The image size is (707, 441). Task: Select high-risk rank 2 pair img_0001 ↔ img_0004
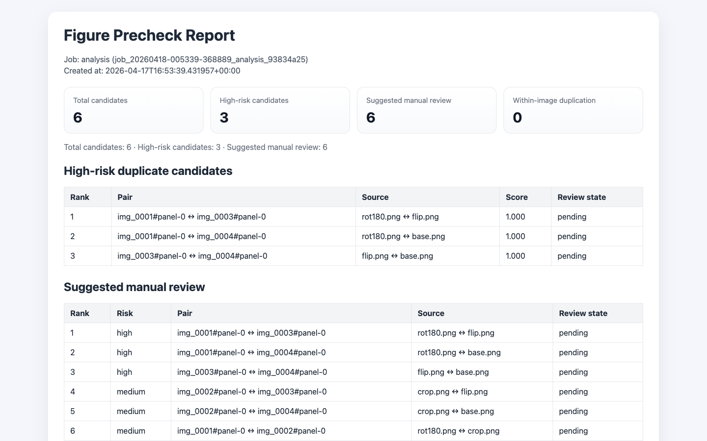click(191, 236)
